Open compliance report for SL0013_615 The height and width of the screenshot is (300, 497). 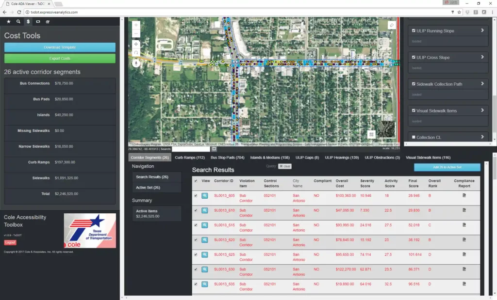[464, 225]
